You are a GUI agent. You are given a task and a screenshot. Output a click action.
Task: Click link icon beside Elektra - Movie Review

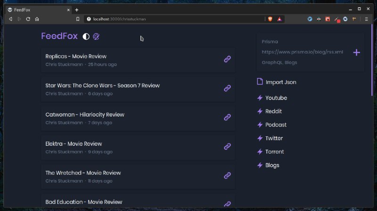[x=227, y=147]
